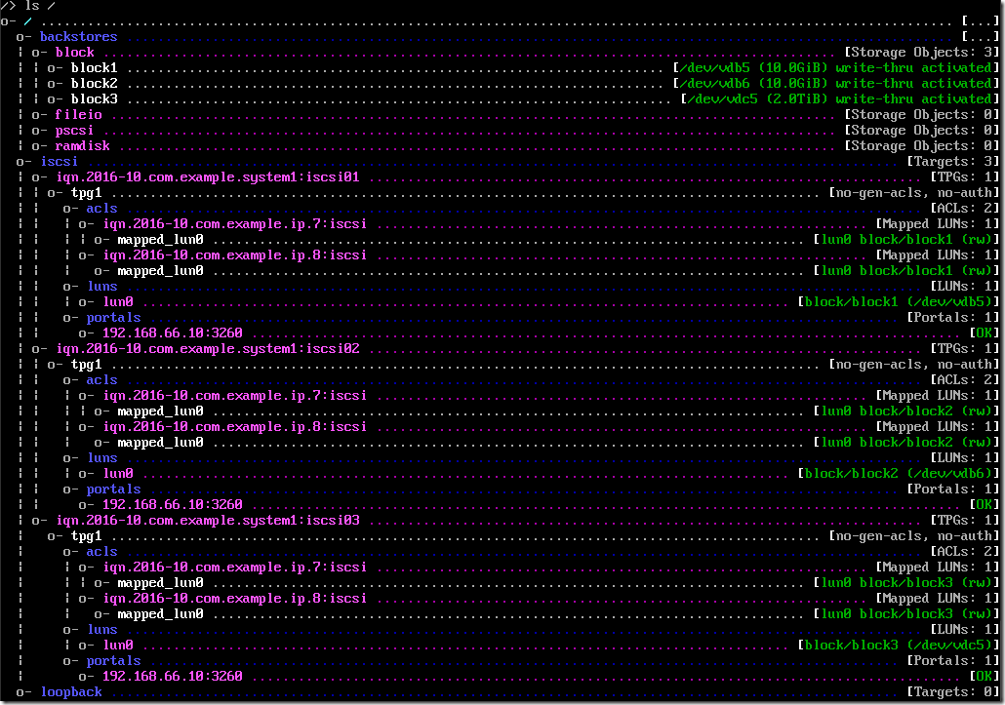Click the block3 backstore entry

point(95,99)
